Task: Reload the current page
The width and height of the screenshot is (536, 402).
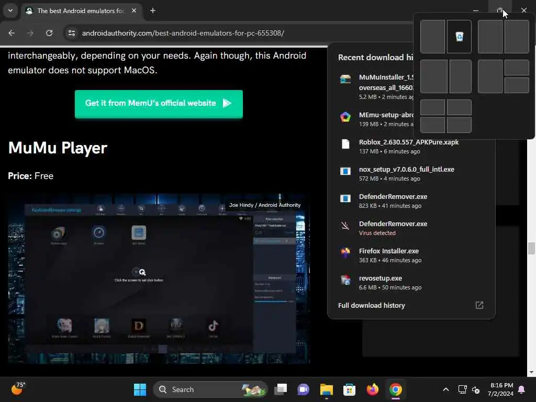Action: (x=49, y=33)
